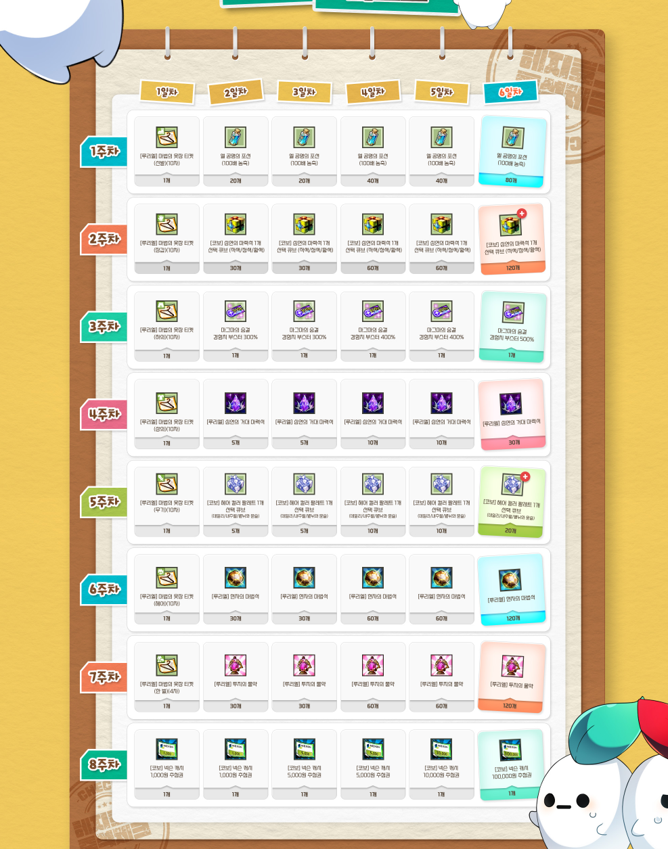The width and height of the screenshot is (668, 849).
Task: Click the 6주차 week label
Action: [104, 589]
